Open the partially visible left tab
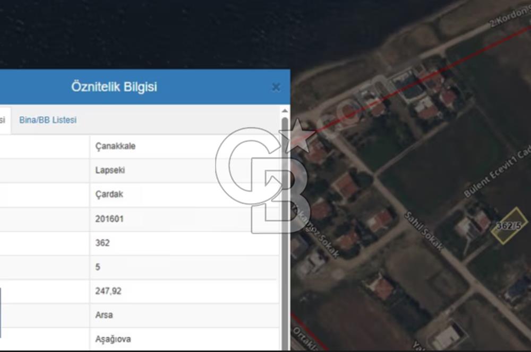The height and width of the screenshot is (352, 531). click(3, 120)
